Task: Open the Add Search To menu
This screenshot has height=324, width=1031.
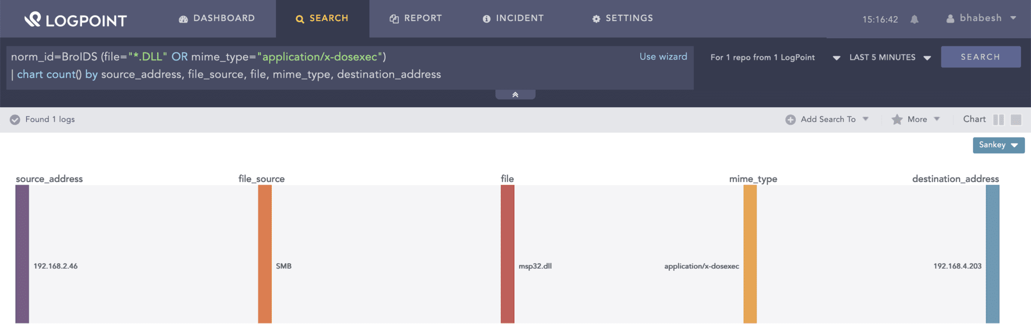Action: 827,119
